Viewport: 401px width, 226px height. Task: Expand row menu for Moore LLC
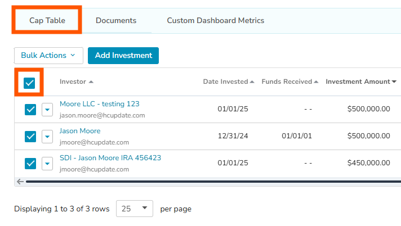tap(47, 110)
